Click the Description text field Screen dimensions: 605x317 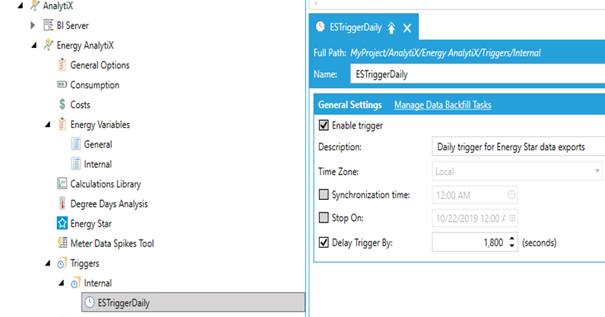pos(517,147)
